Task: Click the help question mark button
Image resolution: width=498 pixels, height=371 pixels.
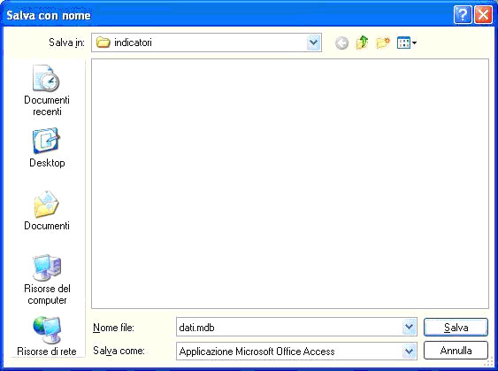Action: pyautogui.click(x=463, y=15)
